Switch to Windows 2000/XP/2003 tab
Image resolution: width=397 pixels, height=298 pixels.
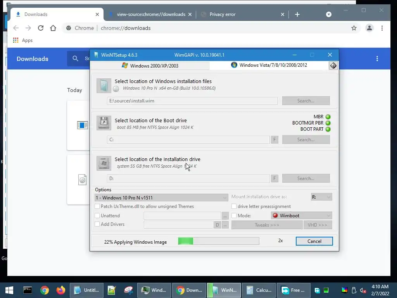[x=150, y=66]
